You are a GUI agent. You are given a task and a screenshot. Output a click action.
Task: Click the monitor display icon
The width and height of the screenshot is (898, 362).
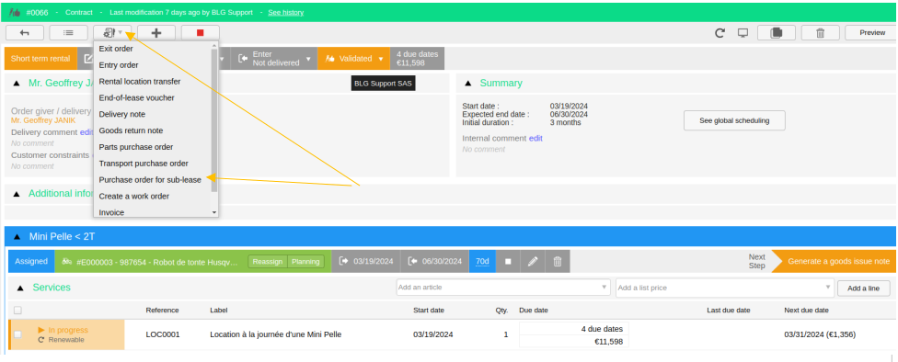(743, 33)
